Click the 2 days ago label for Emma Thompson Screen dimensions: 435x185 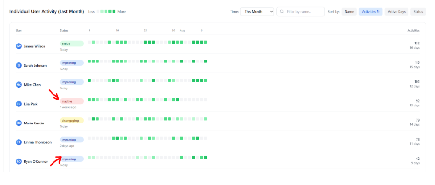(67, 146)
